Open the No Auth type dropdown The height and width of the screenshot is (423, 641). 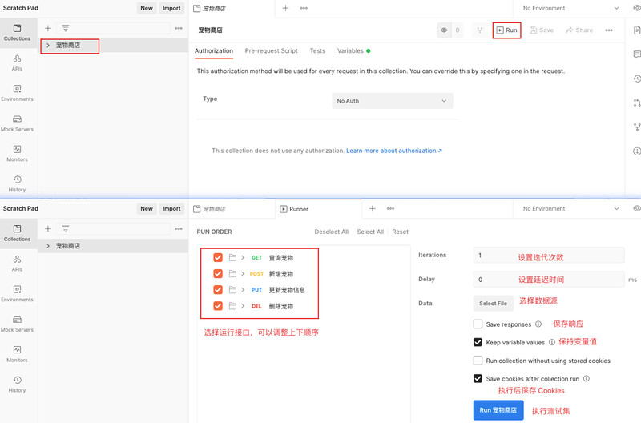392,101
